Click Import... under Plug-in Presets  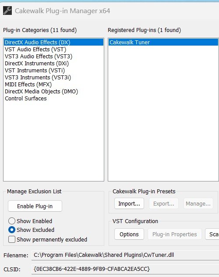point(129,203)
